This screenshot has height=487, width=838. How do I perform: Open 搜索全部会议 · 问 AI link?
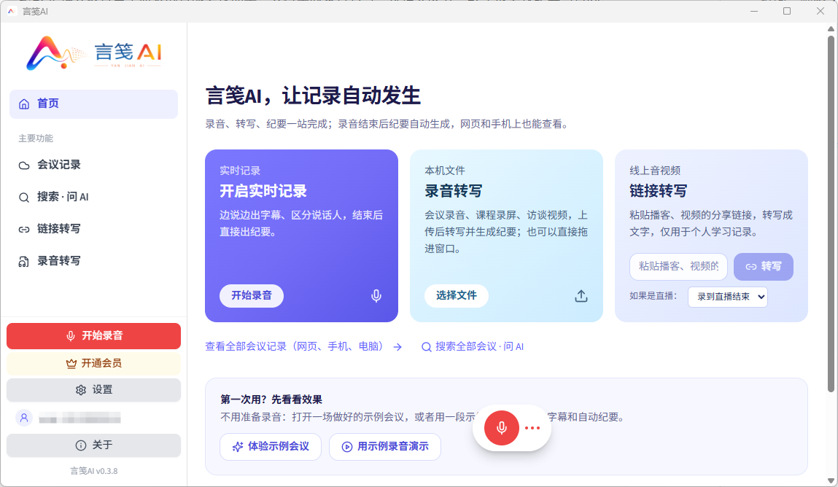tap(473, 346)
